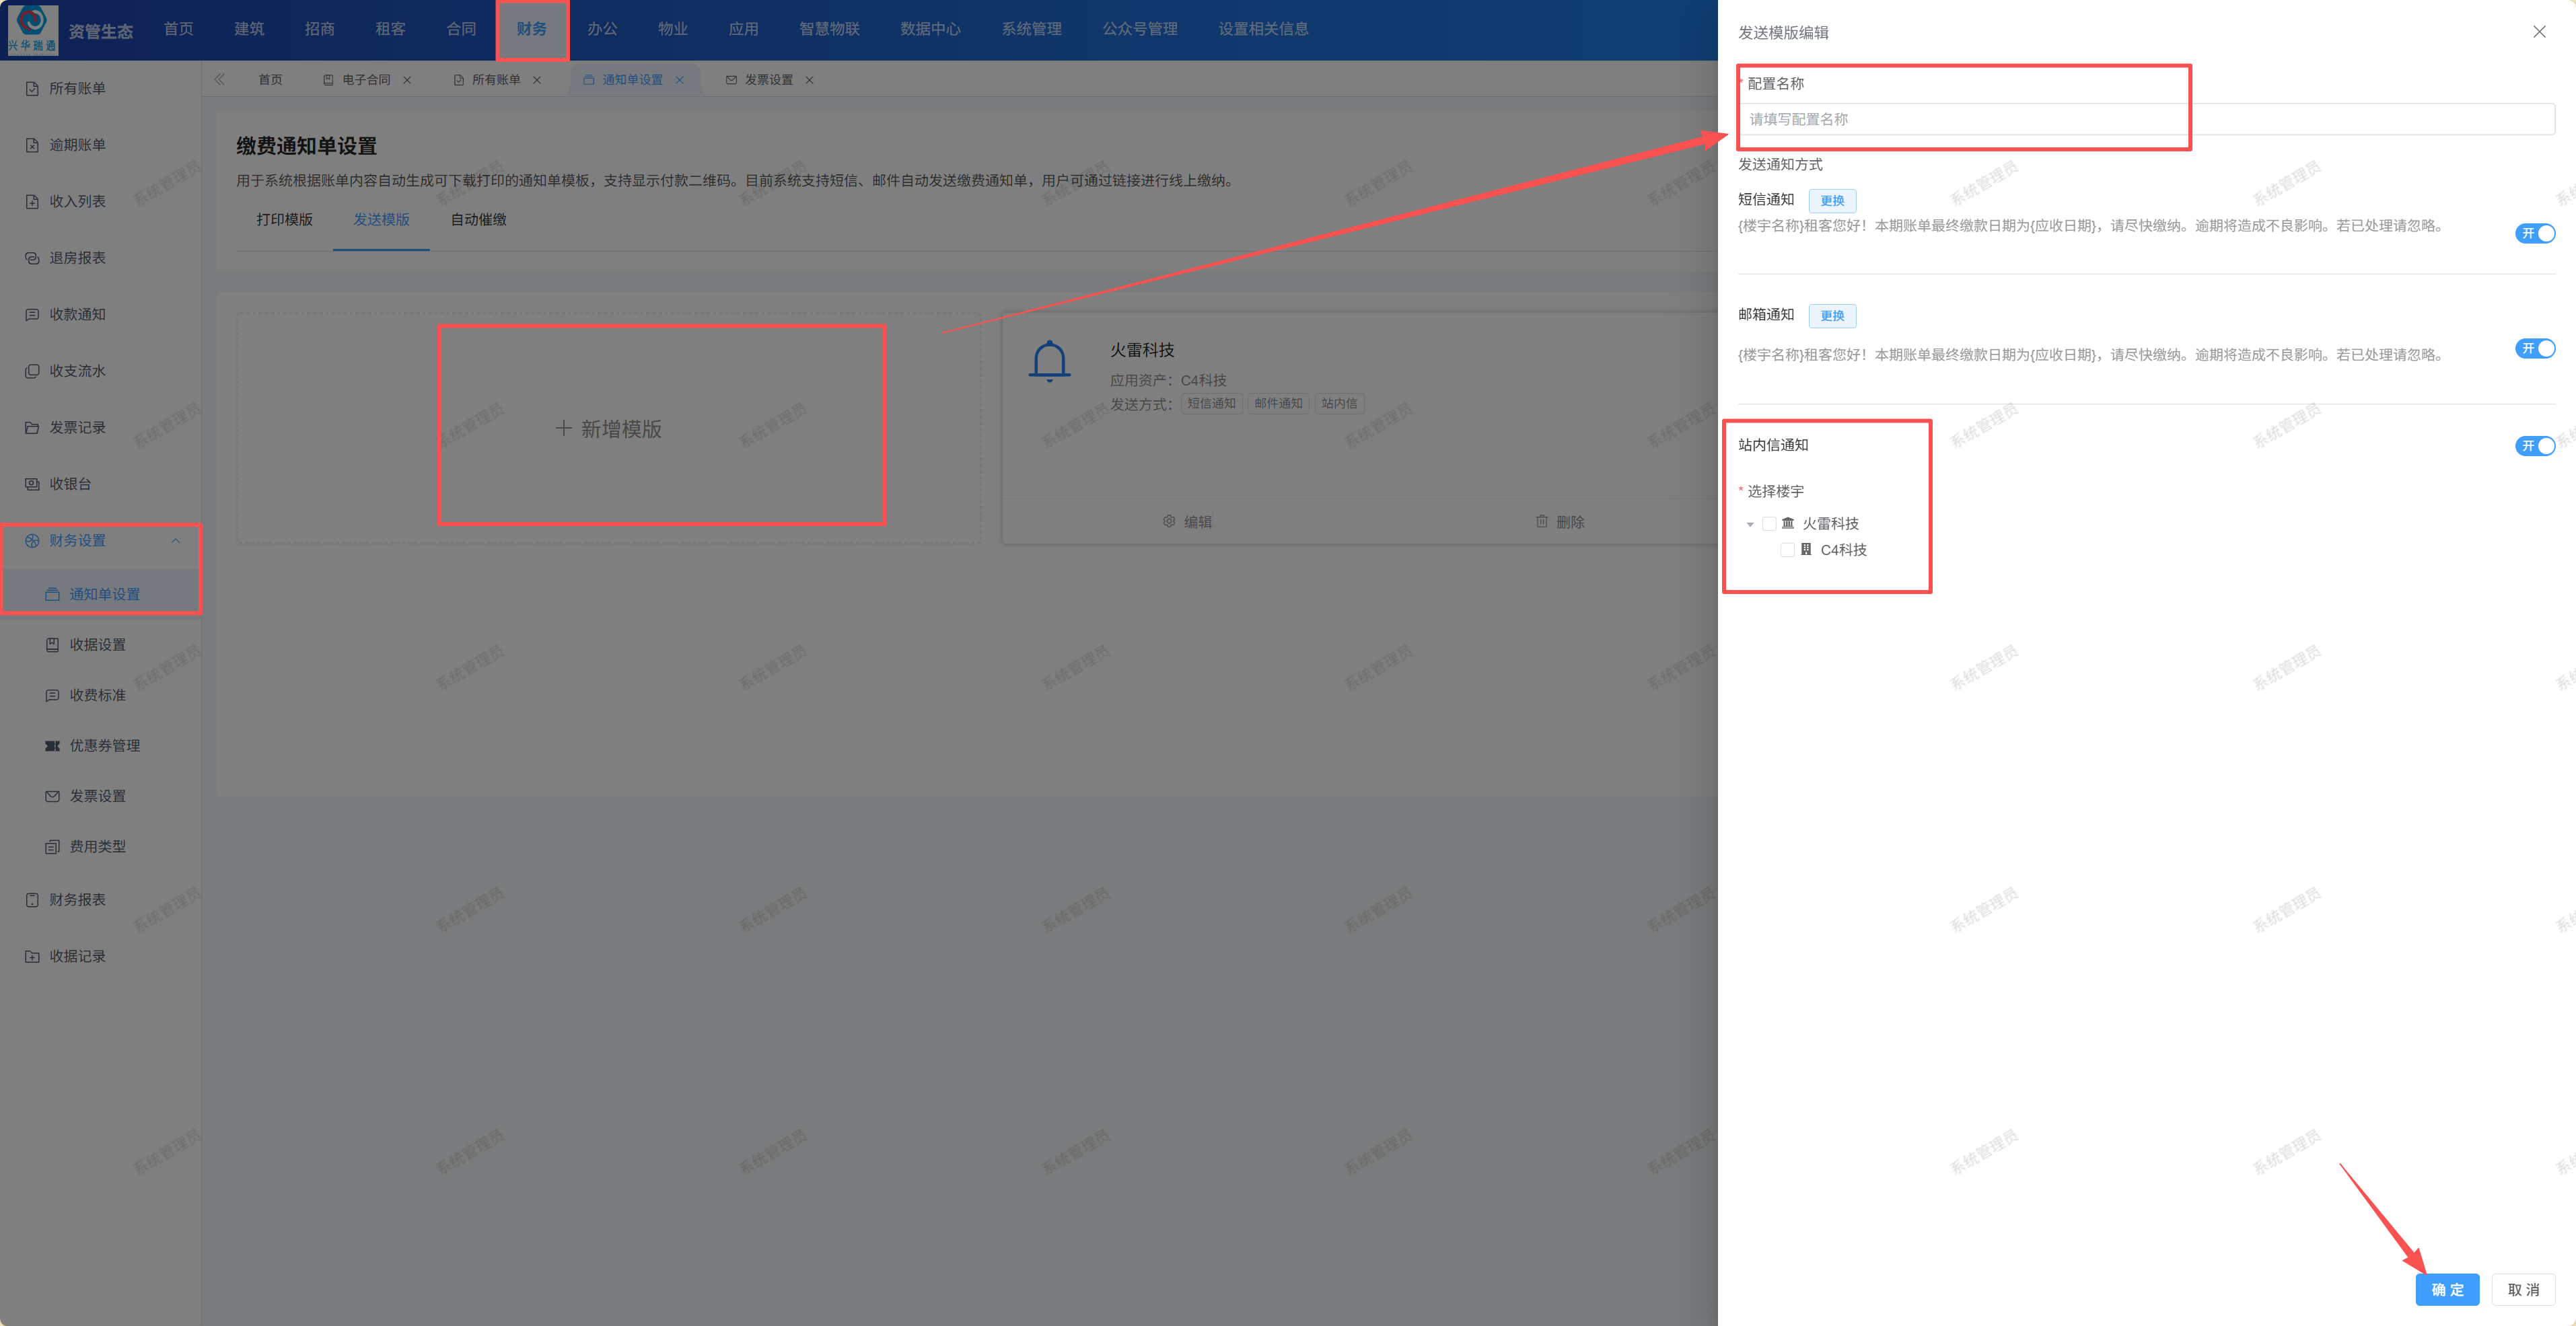2576x1326 pixels.
Task: Click the 收据记录 sidebar icon
Action: coord(32,956)
